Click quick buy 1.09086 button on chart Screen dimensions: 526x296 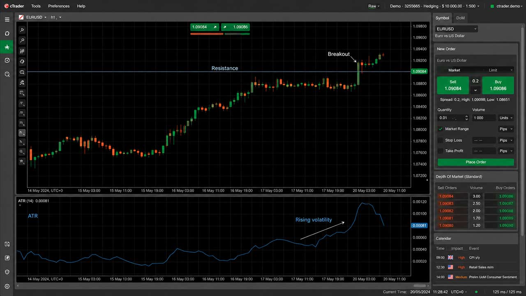click(235, 27)
